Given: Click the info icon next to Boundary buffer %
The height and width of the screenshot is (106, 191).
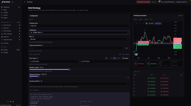Looking at the screenshot, I should (x=41, y=81).
